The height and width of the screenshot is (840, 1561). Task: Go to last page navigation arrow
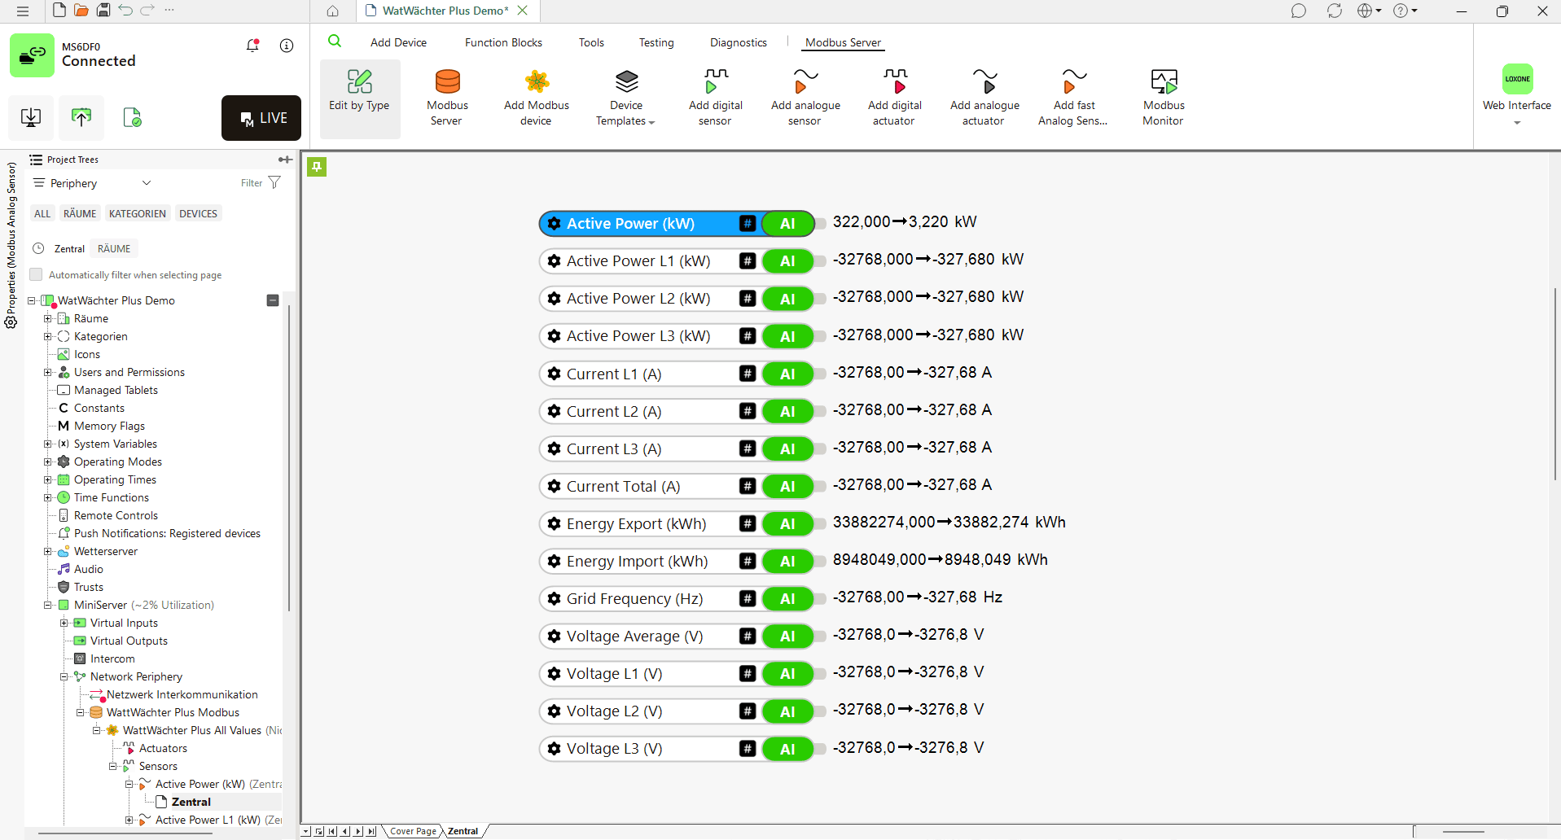tap(372, 831)
